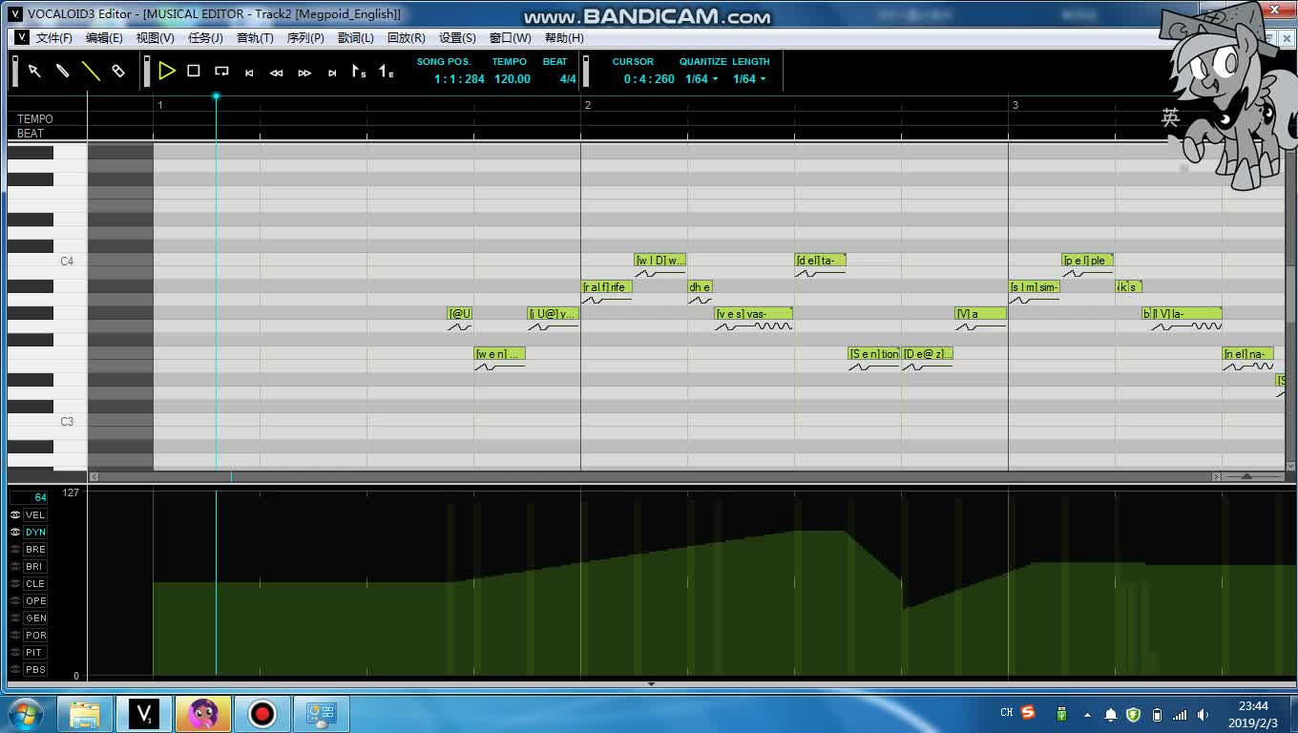Image resolution: width=1298 pixels, height=733 pixels.
Task: Select the PBS parameter button
Action: [x=35, y=670]
